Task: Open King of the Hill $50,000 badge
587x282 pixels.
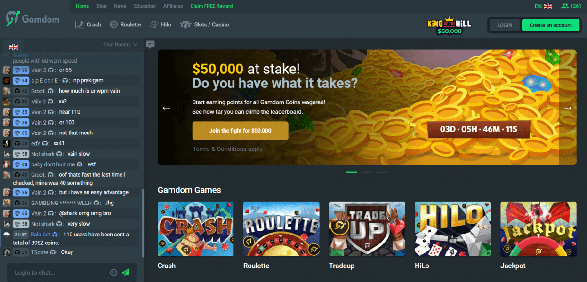Action: tap(449, 26)
